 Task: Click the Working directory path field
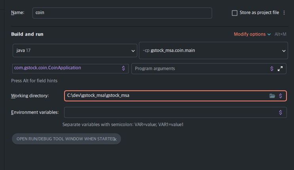(175, 96)
